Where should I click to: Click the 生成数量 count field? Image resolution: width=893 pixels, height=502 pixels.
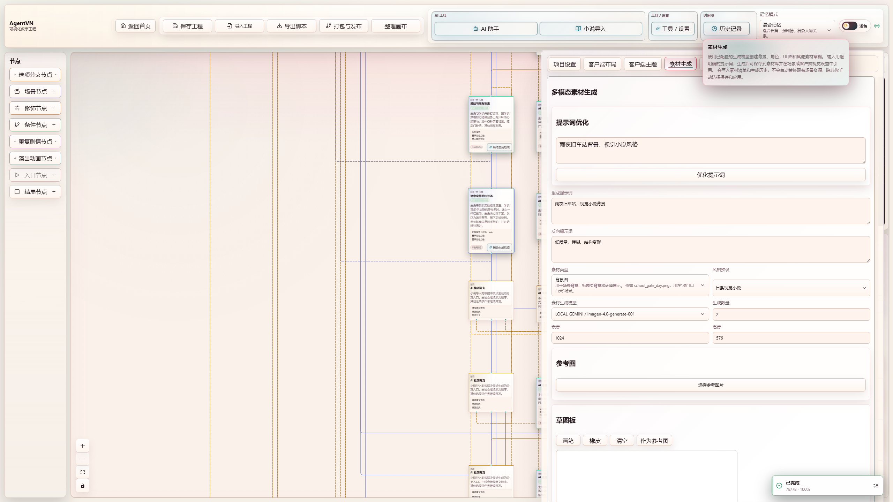[791, 314]
